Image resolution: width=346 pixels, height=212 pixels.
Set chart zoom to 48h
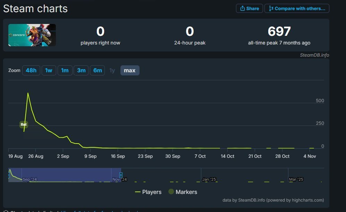31,71
